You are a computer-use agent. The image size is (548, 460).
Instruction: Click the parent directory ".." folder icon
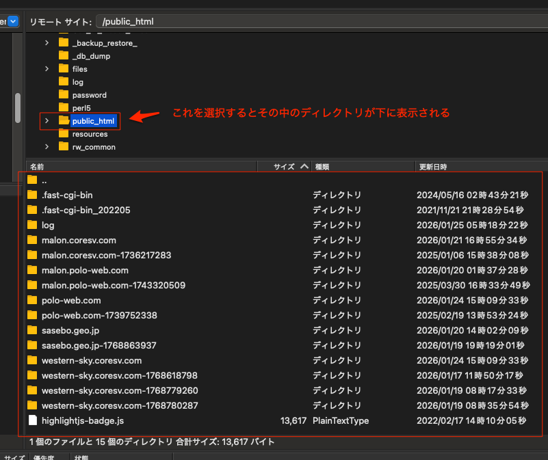point(32,180)
